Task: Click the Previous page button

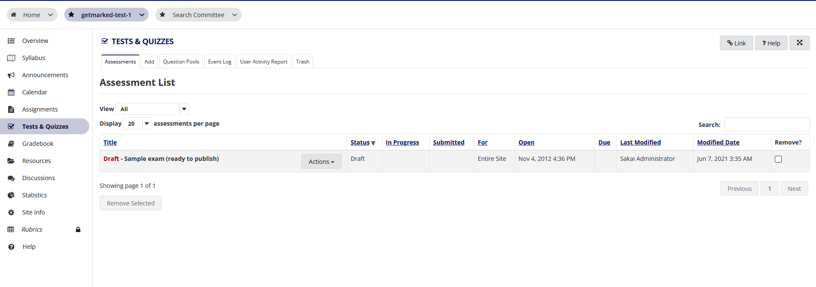Action: pyautogui.click(x=740, y=188)
